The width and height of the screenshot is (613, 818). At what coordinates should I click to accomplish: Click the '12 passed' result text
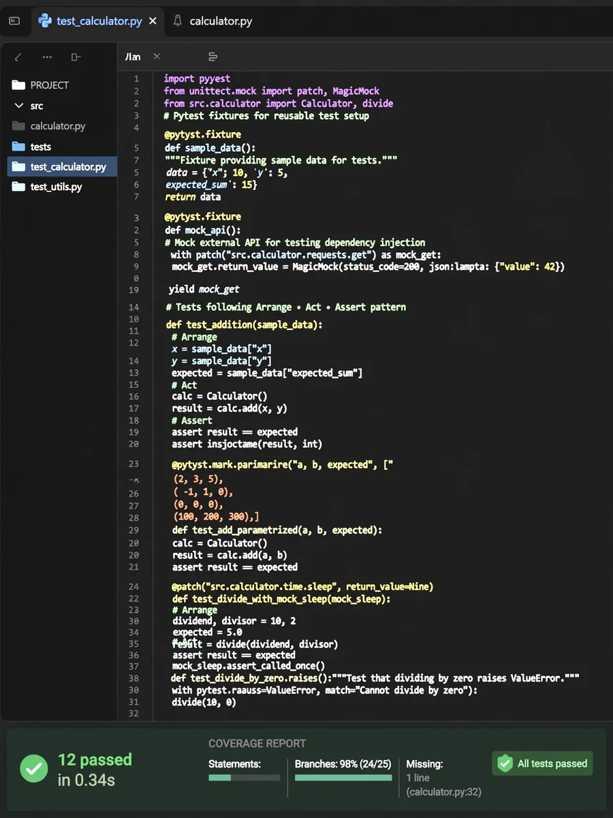point(95,760)
